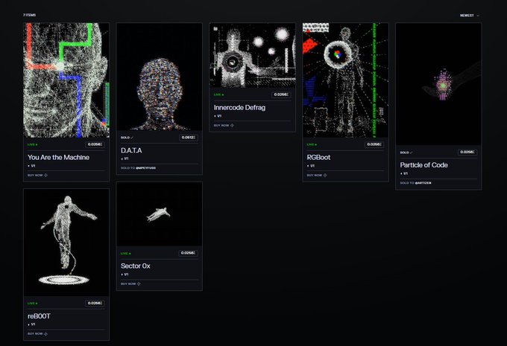Click the 'D.A.T.A' title
The image size is (507, 346).
click(x=131, y=150)
